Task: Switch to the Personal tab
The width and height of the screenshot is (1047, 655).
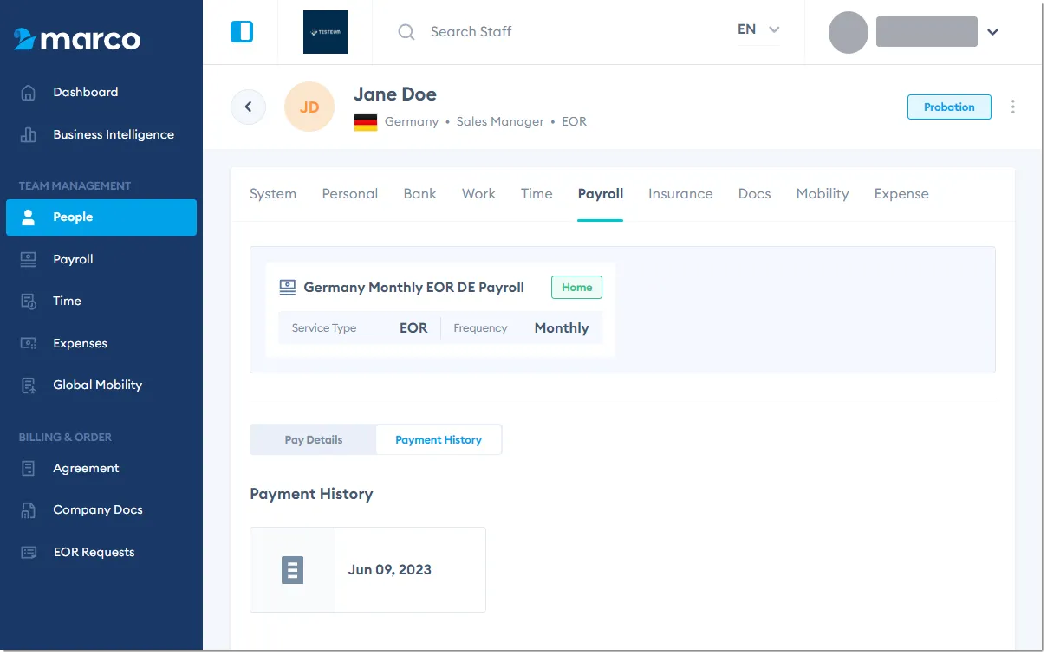Action: [x=350, y=194]
